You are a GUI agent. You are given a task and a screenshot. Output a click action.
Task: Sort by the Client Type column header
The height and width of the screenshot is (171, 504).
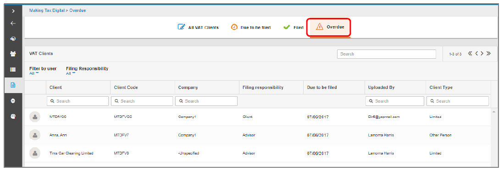pos(441,88)
